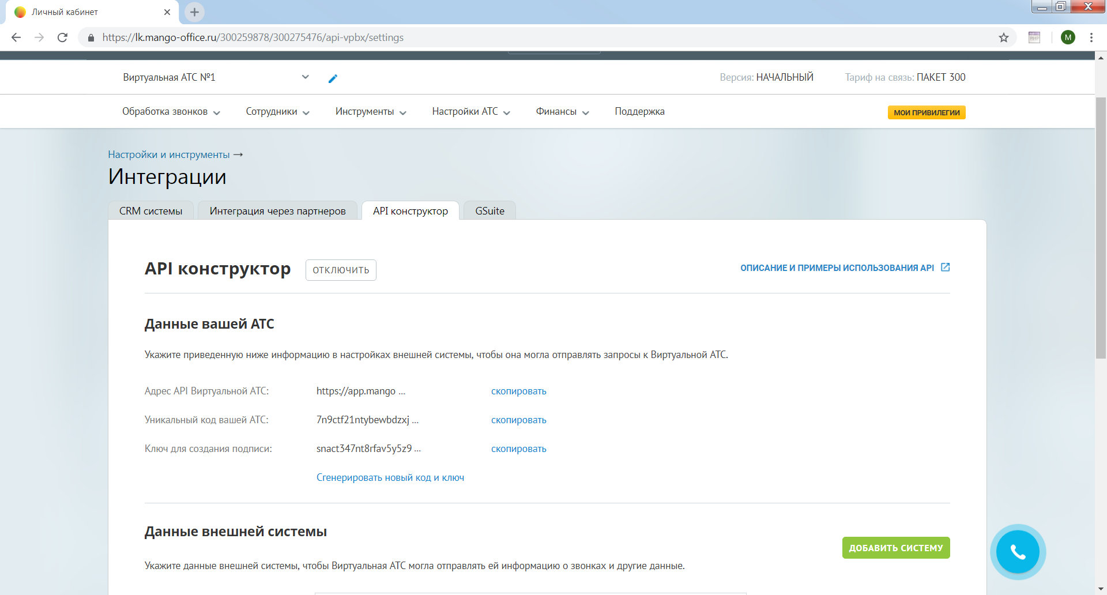
Task: Click Версия: НАЧАЛЬНЫЙ text
Action: 766,77
